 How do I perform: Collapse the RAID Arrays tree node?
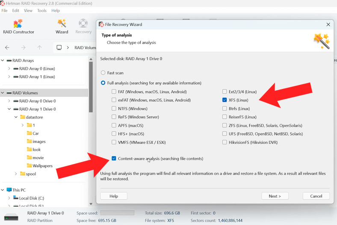[x=3, y=60]
